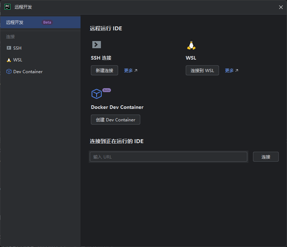Select the 远程开发 Beta sidebar item

40,22
